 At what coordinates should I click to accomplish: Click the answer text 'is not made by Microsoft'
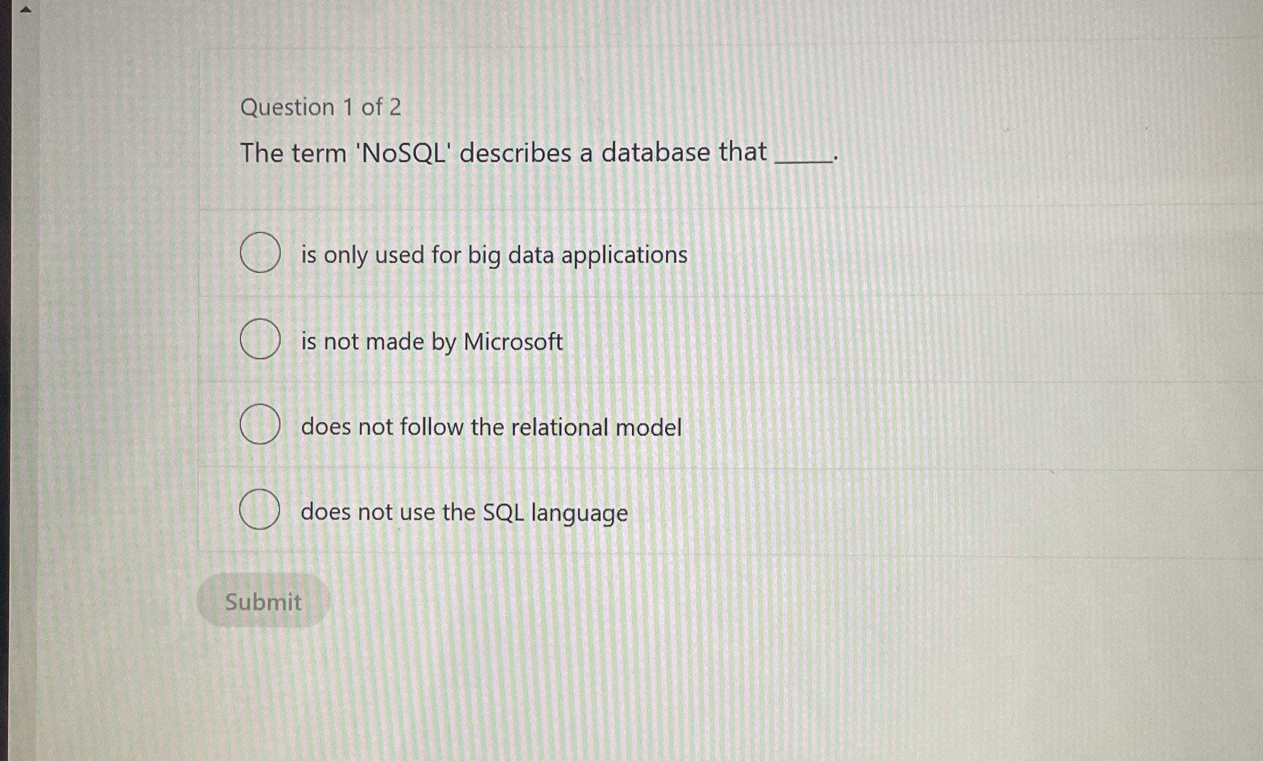tap(431, 342)
